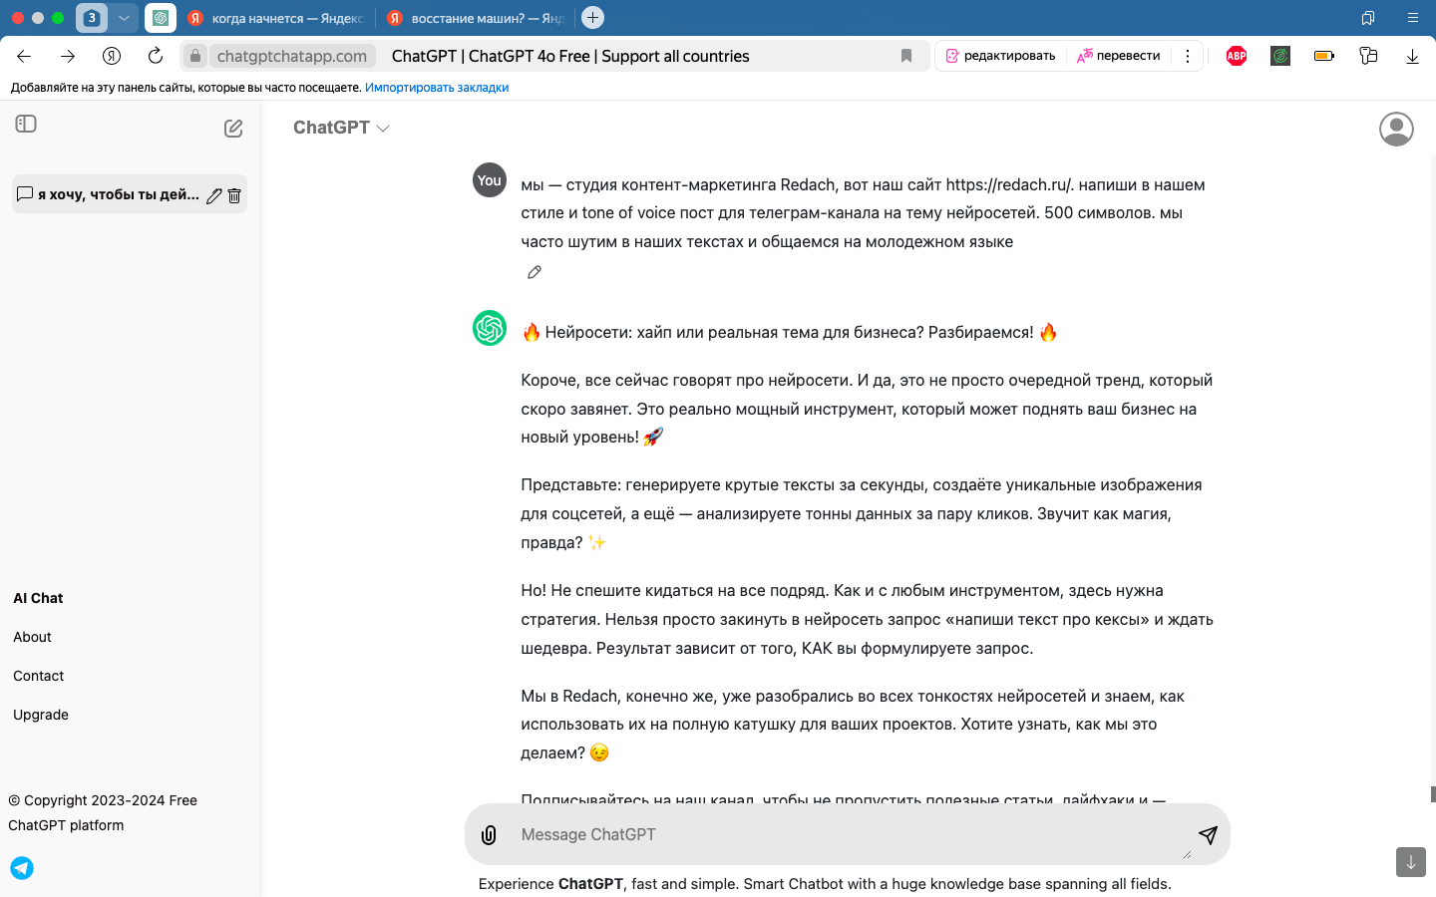
Task: Open the tab group counter showing 3
Action: (92, 18)
